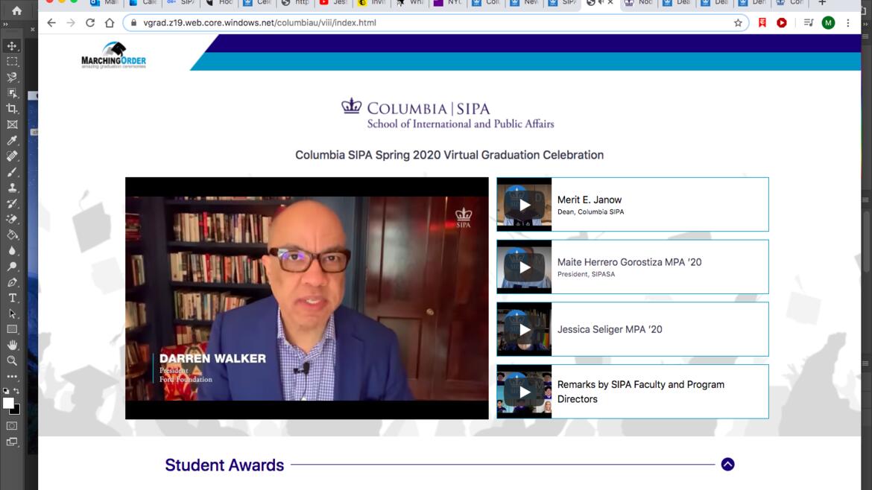Click the MarchingOrder logo
Viewport: 872px width, 490px height.
tap(112, 55)
